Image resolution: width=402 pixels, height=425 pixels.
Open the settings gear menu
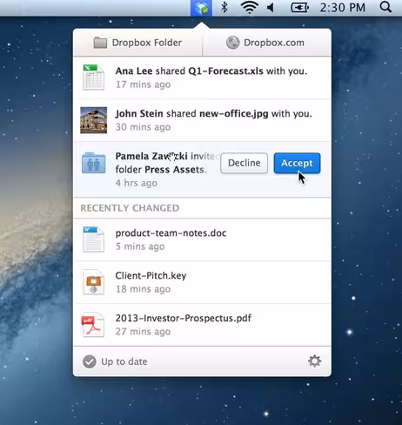point(314,361)
